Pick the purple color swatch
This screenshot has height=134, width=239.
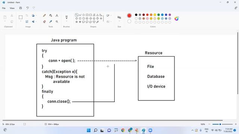tap(170, 15)
